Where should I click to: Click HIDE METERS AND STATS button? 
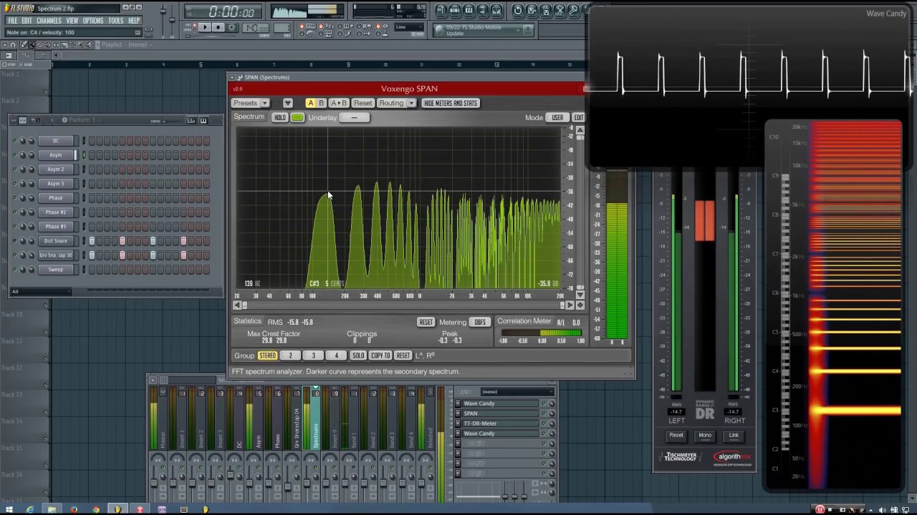pos(451,103)
